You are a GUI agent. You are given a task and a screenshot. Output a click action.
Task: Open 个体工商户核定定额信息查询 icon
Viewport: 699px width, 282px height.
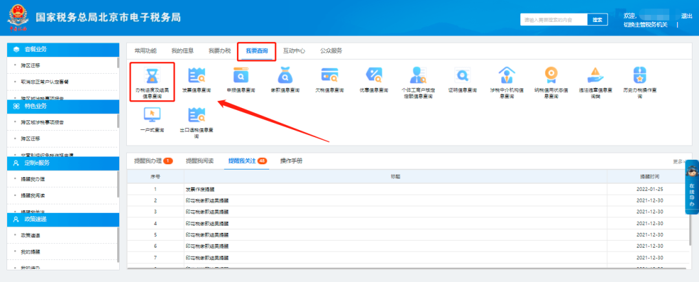[417, 76]
